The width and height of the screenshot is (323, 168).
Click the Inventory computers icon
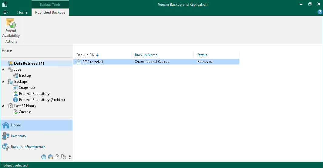(x=6, y=136)
